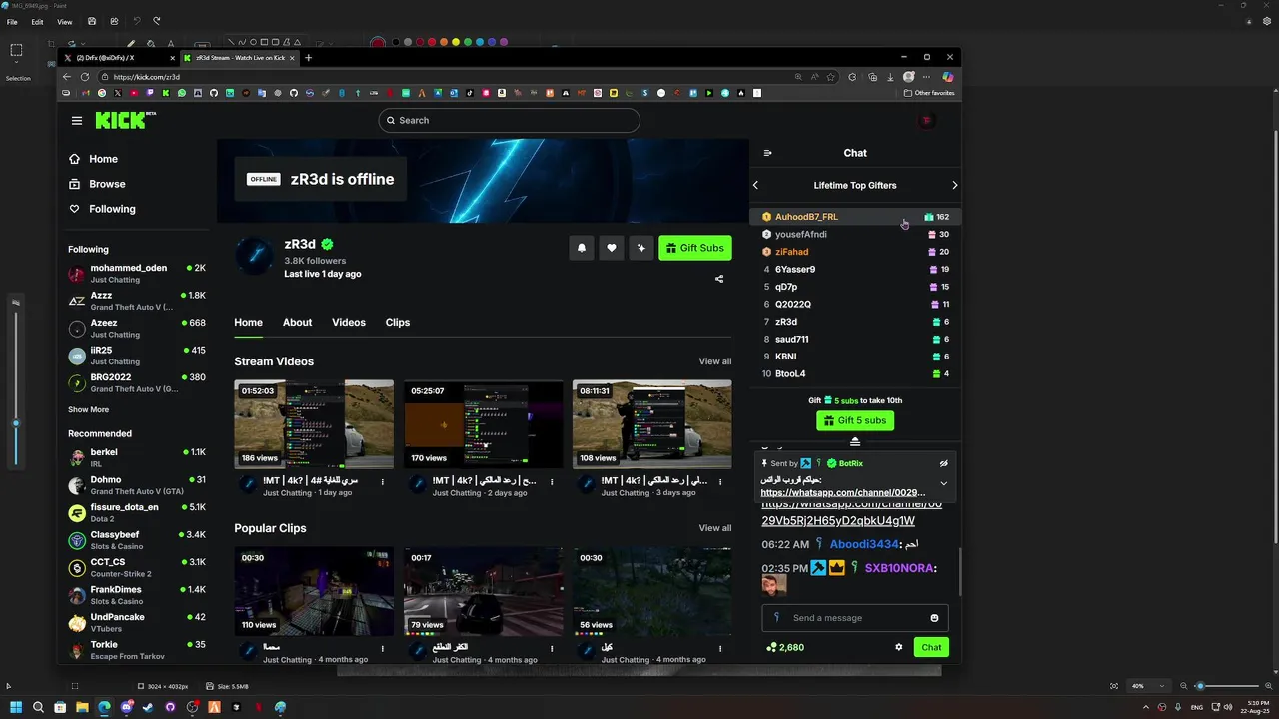Pick the green color swatch in Paint
The image size is (1279, 719).
pos(468,42)
